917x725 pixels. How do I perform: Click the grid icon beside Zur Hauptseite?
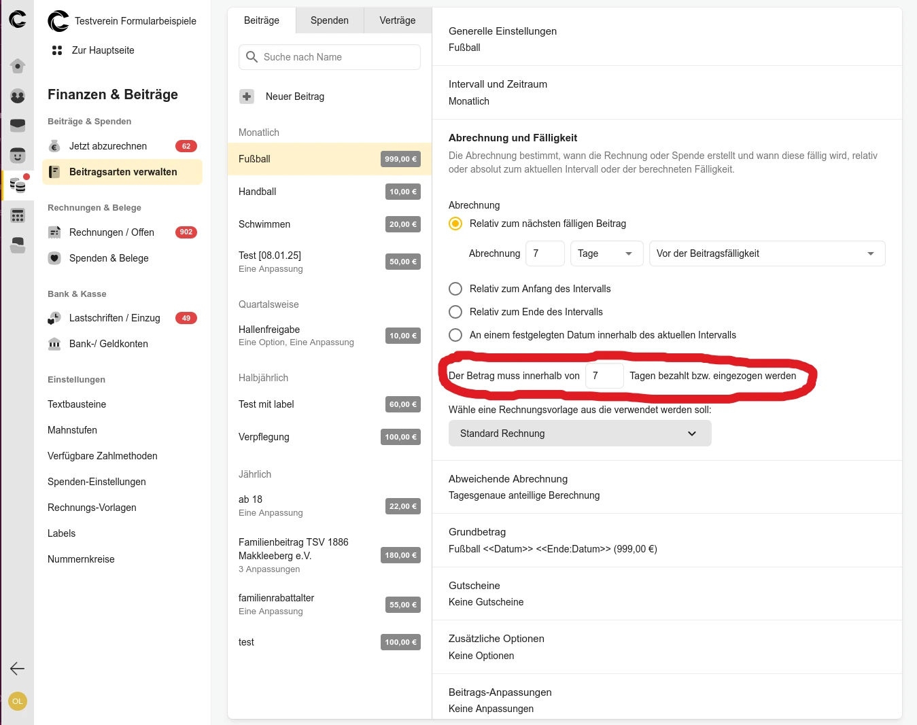tap(57, 50)
